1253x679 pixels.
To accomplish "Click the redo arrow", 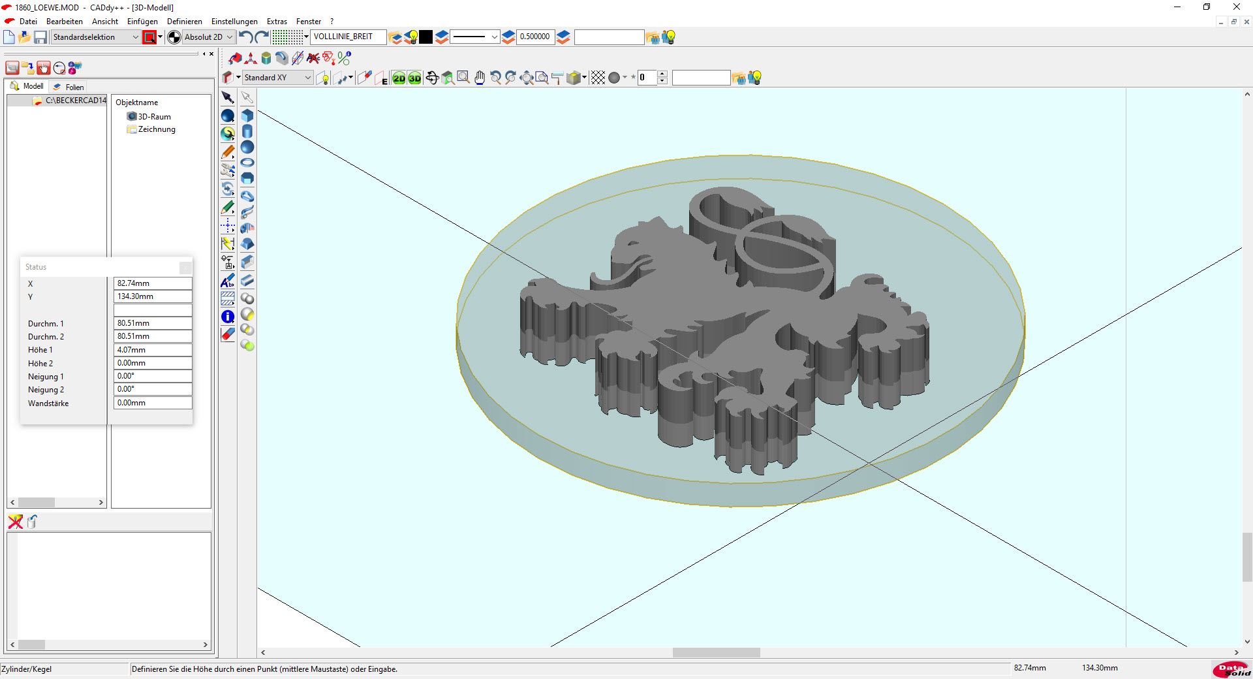I will point(262,37).
